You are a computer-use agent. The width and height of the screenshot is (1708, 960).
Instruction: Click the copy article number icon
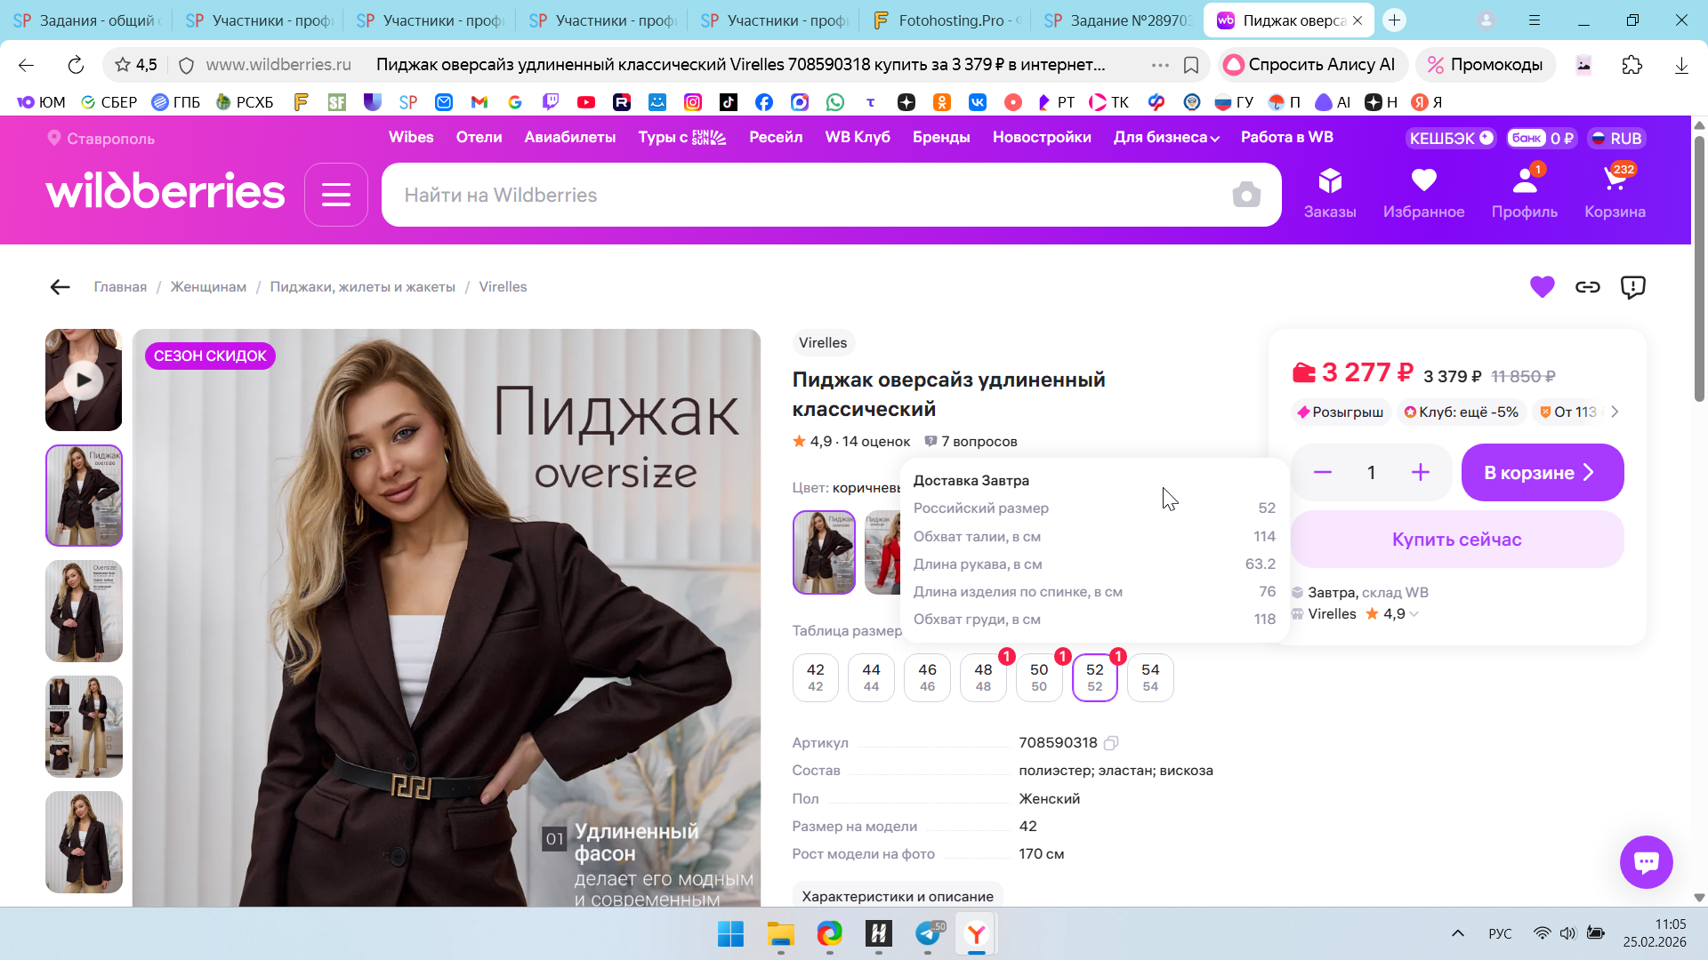tap(1110, 743)
